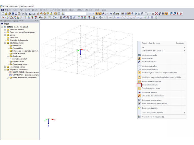Expand Casos e combinações de cargas node
The height and width of the screenshot is (145, 194).
(5, 32)
